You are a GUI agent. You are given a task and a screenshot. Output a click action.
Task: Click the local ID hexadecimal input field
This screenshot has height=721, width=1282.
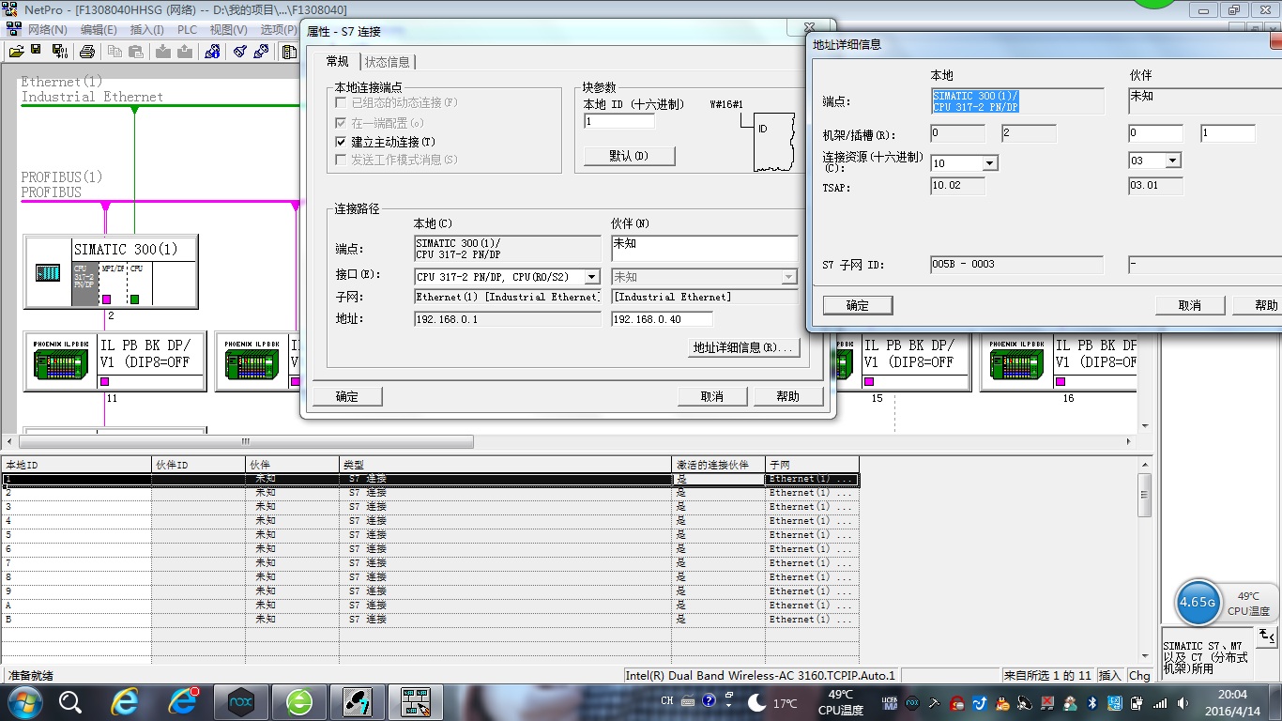click(x=618, y=122)
